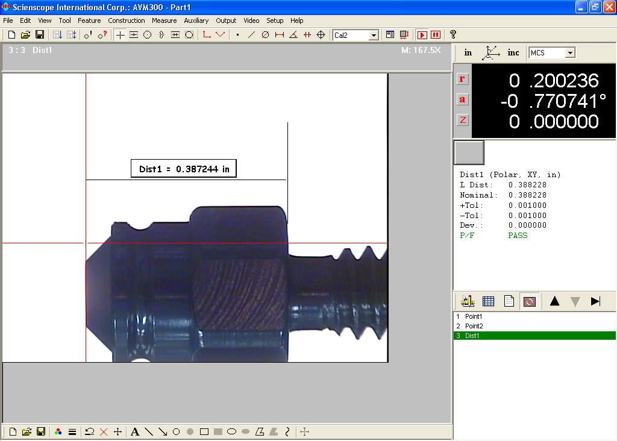
Task: Select the diameter/circle feature icon
Action: pos(265,34)
